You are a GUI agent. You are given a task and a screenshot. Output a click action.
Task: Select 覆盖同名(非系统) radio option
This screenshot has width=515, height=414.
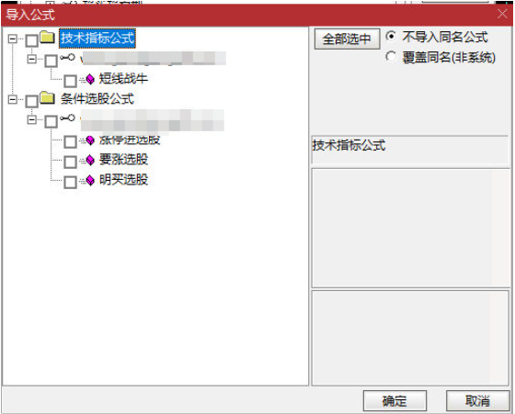tap(391, 56)
